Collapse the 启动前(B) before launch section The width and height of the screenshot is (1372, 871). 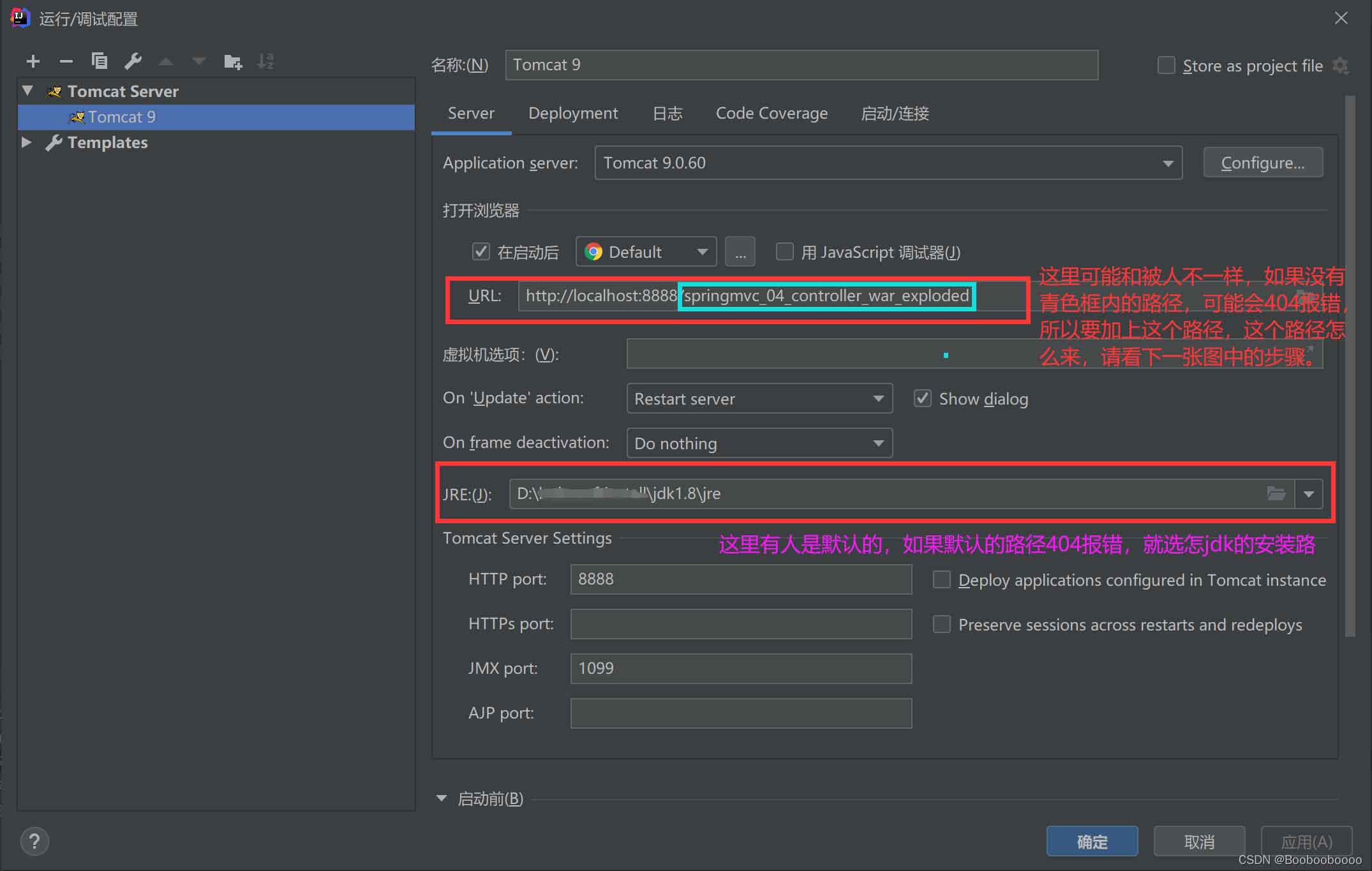(442, 798)
